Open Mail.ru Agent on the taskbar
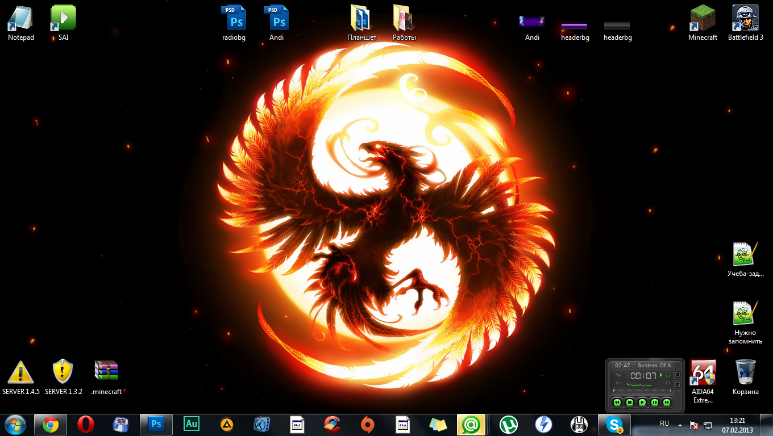This screenshot has width=773, height=436. (471, 424)
